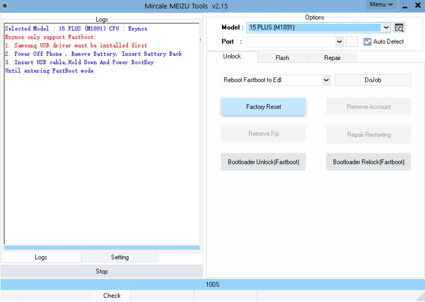Click the model search icon button
425x302 pixels.
click(x=399, y=27)
